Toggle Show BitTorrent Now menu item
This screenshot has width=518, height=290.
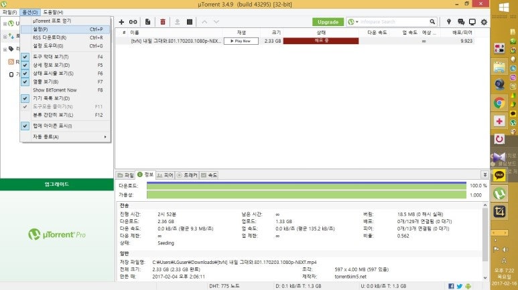[x=66, y=90]
